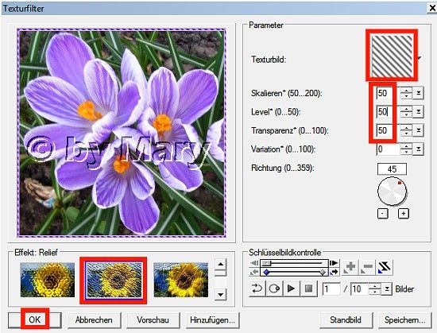Viewport: 437px width, 333px height.
Task: Toggle the ping-pong playback button
Action: click(274, 288)
